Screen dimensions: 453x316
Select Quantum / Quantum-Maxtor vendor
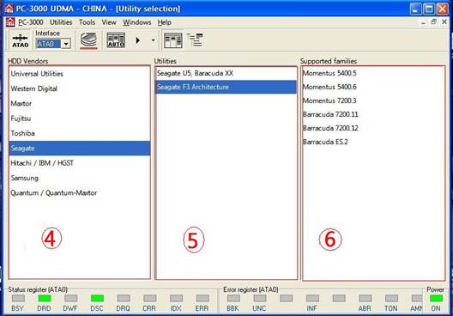[80, 193]
